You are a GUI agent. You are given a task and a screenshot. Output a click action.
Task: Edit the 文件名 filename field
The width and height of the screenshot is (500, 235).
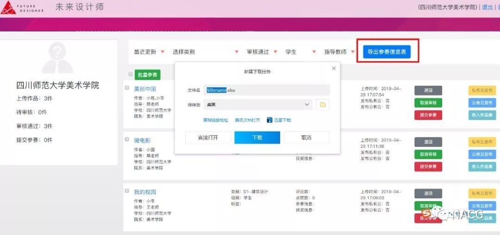point(267,90)
